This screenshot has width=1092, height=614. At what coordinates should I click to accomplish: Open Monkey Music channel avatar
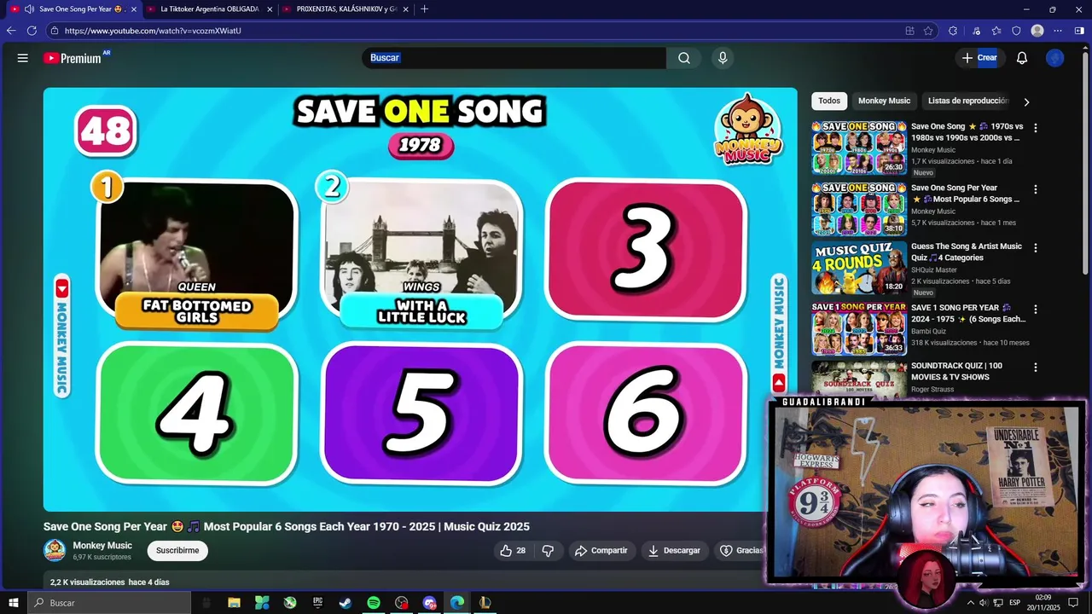click(55, 551)
